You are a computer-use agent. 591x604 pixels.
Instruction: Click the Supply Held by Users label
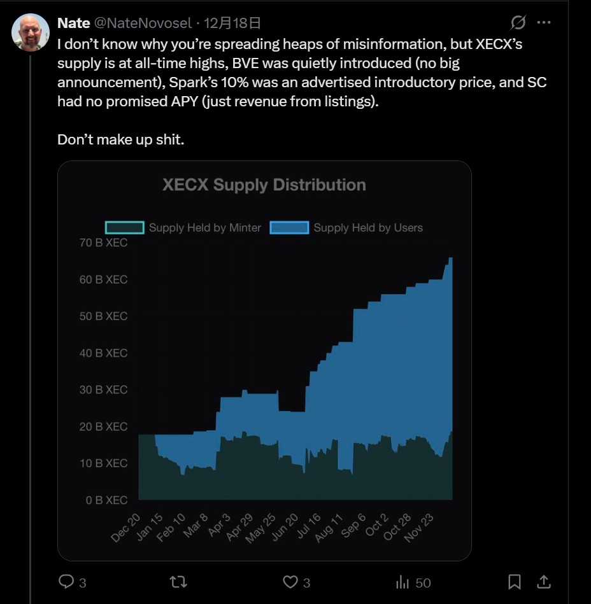point(368,228)
